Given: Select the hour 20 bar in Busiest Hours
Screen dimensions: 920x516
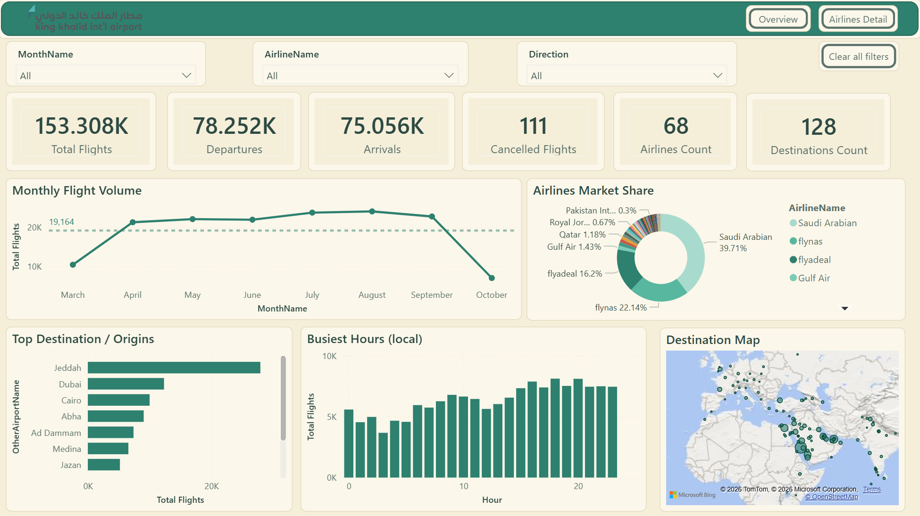Looking at the screenshot, I should pyautogui.click(x=578, y=428).
